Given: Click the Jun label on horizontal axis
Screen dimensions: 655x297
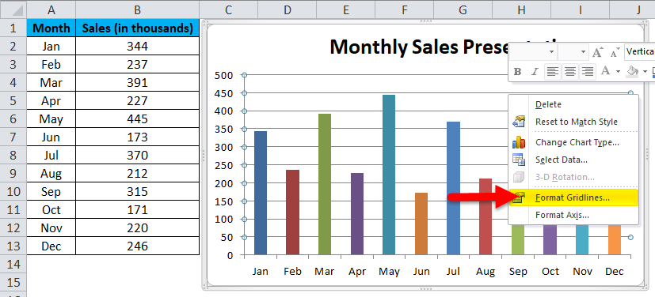Looking at the screenshot, I should tap(421, 272).
